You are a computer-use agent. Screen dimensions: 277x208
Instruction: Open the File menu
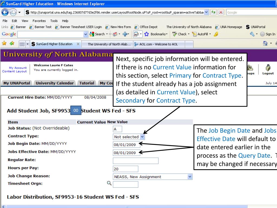[5, 21]
